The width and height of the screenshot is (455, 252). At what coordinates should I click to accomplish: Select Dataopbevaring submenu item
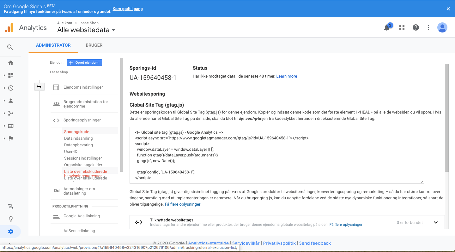[x=78, y=145]
